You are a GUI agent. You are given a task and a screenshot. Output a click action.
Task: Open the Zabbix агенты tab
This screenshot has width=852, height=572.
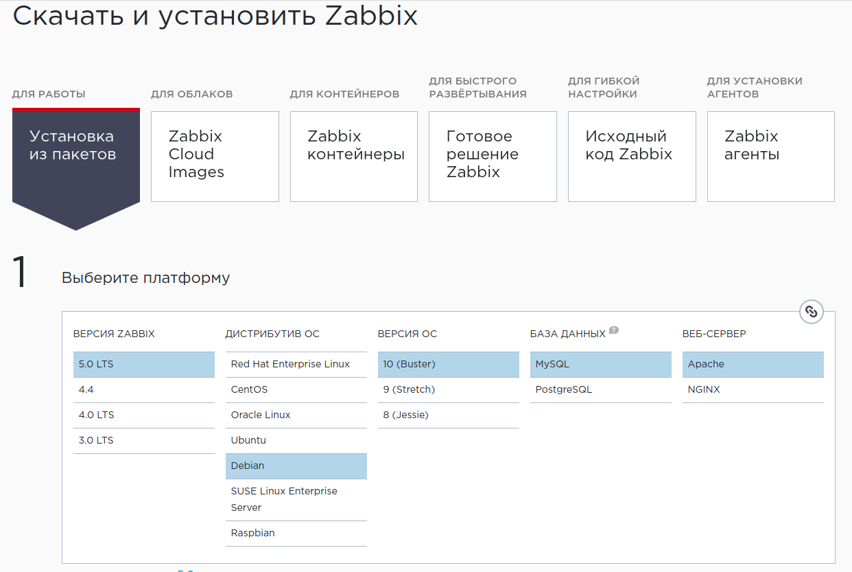tap(771, 157)
